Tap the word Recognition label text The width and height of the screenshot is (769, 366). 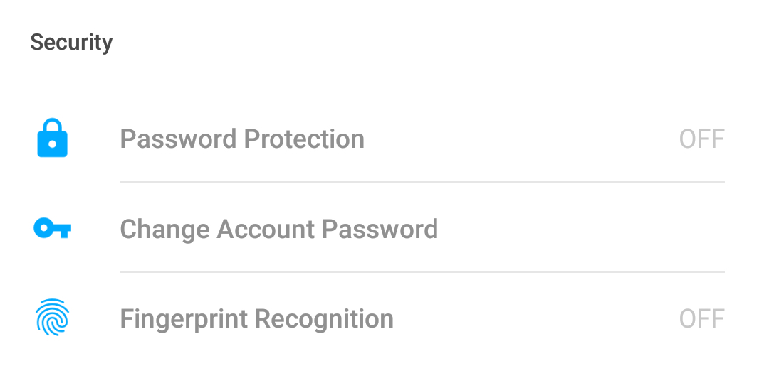point(324,319)
